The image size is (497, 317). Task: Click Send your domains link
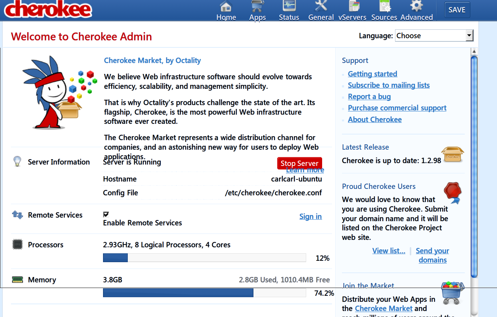click(433, 255)
